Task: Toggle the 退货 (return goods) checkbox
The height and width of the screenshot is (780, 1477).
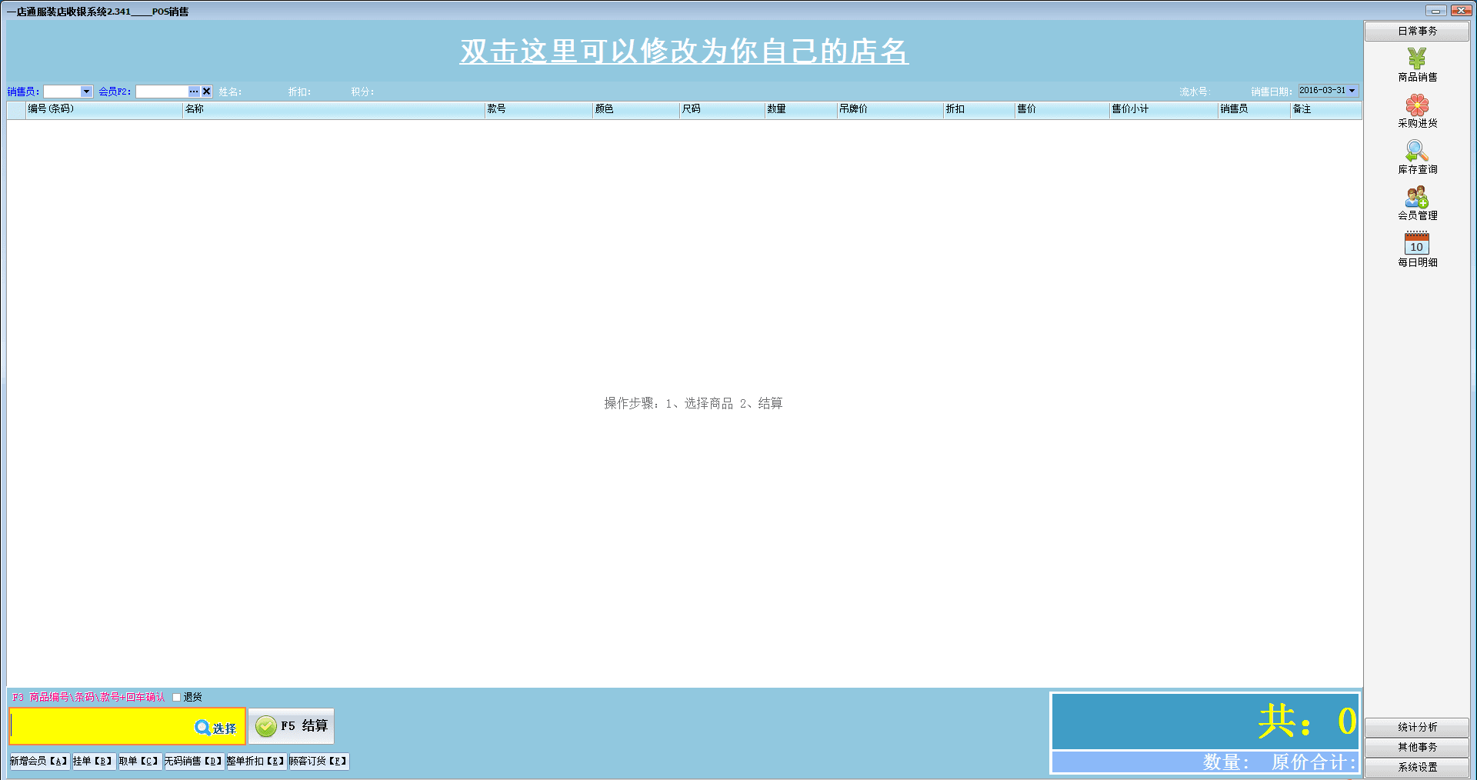Action: pyautogui.click(x=177, y=698)
